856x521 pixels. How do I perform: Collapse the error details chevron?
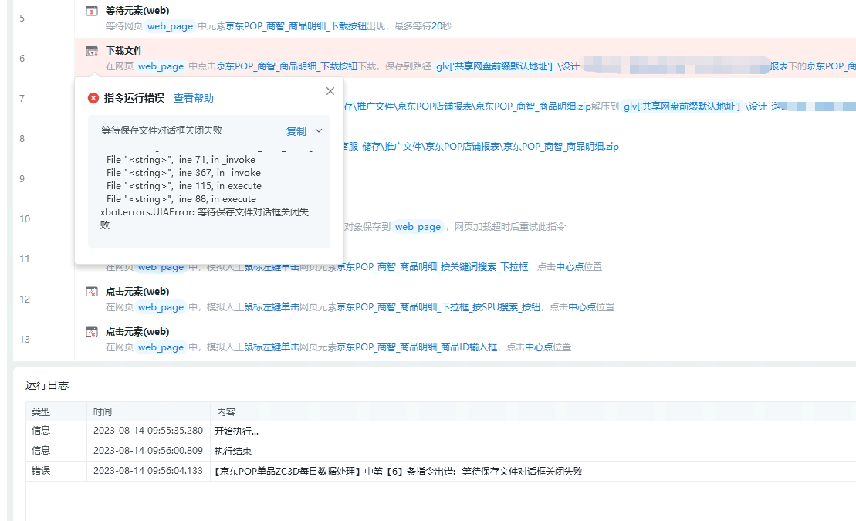(319, 130)
